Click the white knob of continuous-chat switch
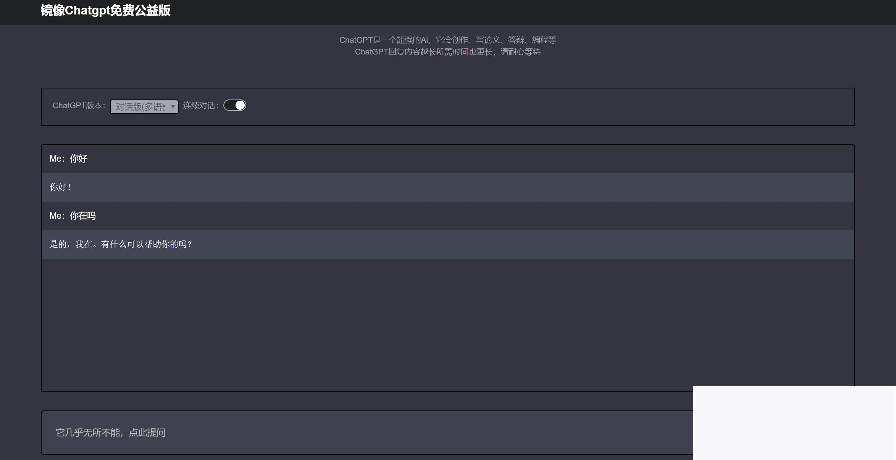The height and width of the screenshot is (460, 896). point(240,105)
